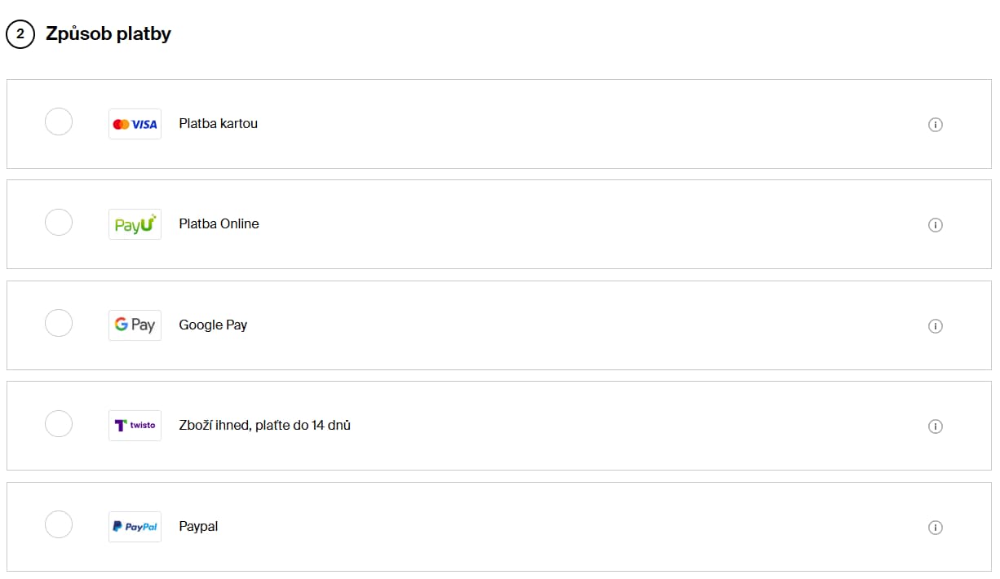Show info about Platba Online
The width and height of the screenshot is (1000, 579).
tap(936, 225)
